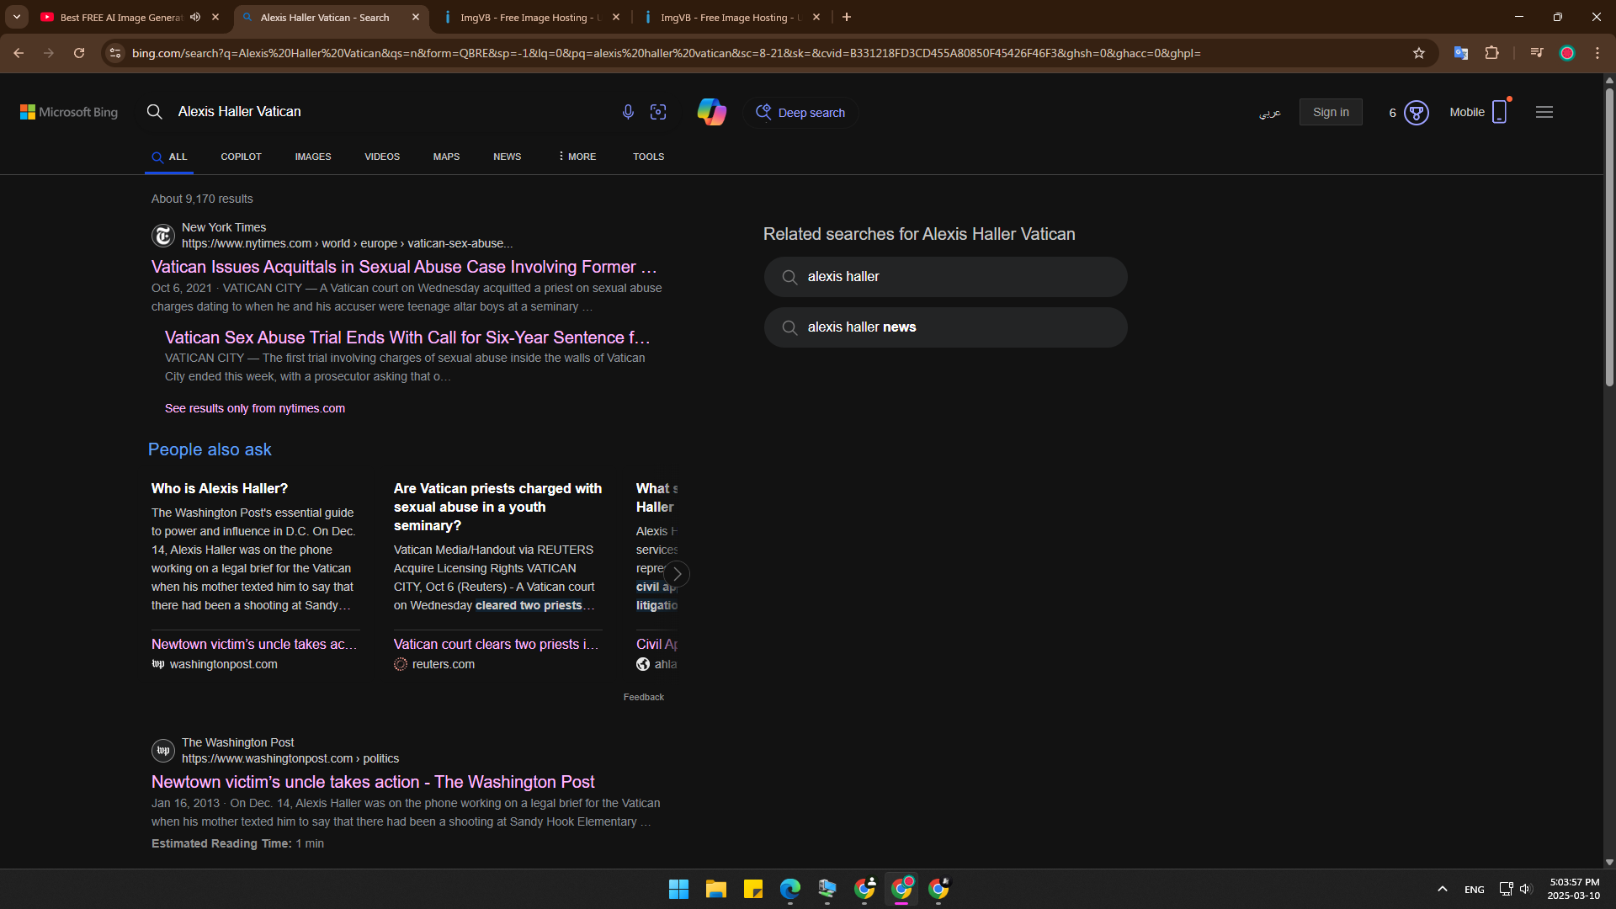Click the Microsoft Bing logo
Image resolution: width=1616 pixels, height=909 pixels.
[x=69, y=112]
